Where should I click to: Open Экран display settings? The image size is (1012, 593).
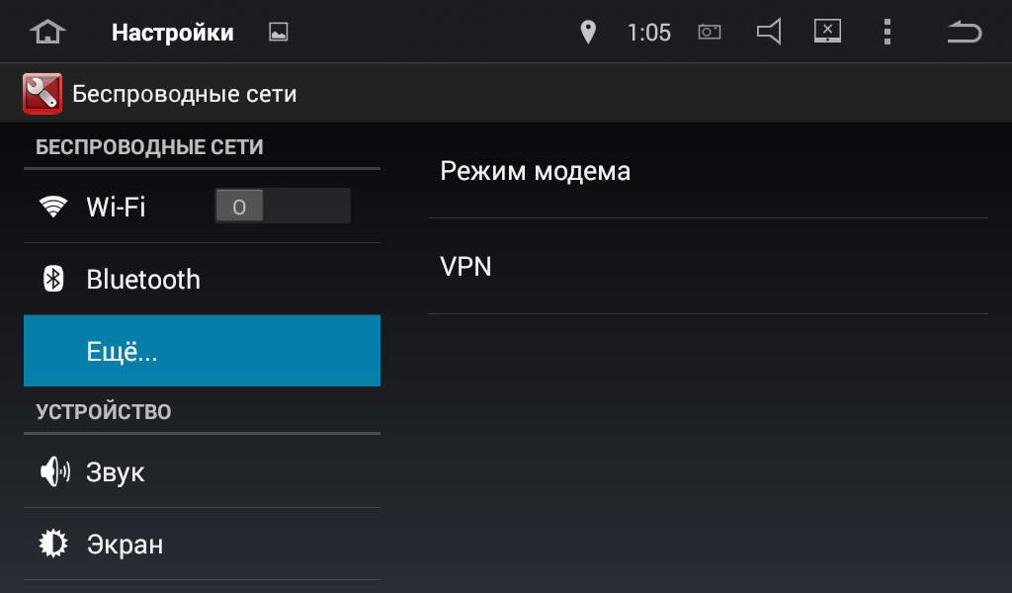click(x=202, y=544)
